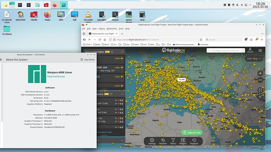Open FileZilla desktop shortcut
The height and width of the screenshot is (152, 271).
[34, 16]
